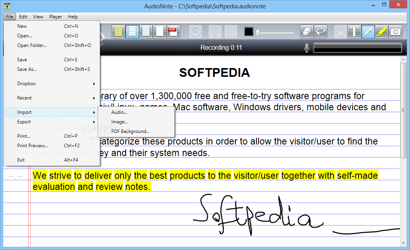Click the Recording 0:11 status text
The image size is (410, 250).
pyautogui.click(x=221, y=47)
